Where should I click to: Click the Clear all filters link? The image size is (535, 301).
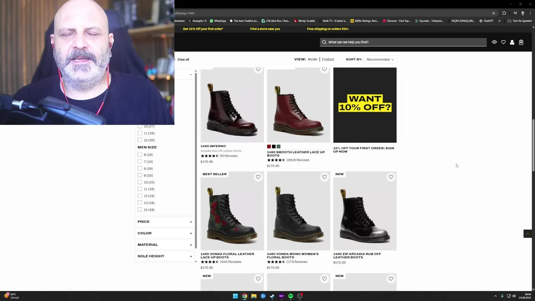tap(183, 59)
